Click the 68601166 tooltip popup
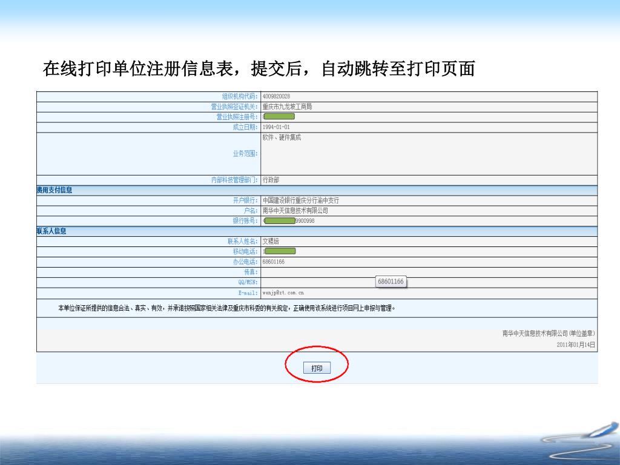Image resolution: width=620 pixels, height=465 pixels. tap(391, 282)
